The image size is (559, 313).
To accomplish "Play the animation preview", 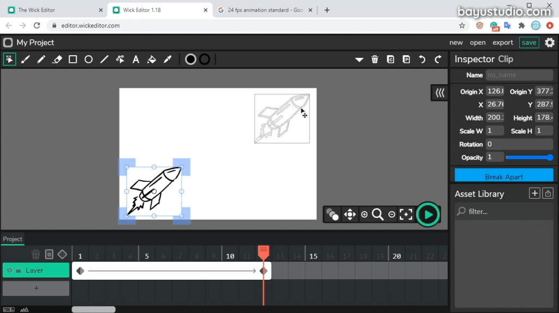I will coord(428,215).
